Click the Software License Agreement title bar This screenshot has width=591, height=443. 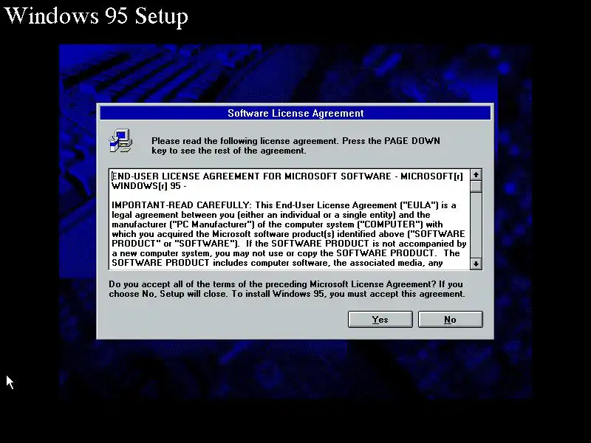pyautogui.click(x=295, y=113)
